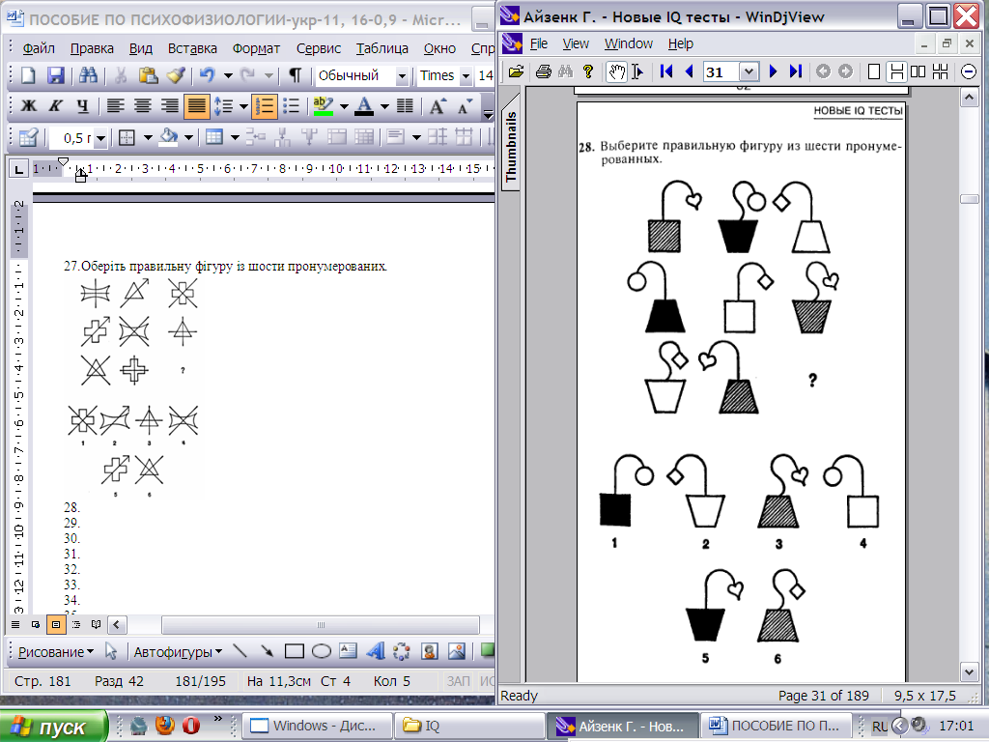This screenshot has height=742, width=989.
Task: Open the Window menu in WinDjView
Action: [x=628, y=43]
